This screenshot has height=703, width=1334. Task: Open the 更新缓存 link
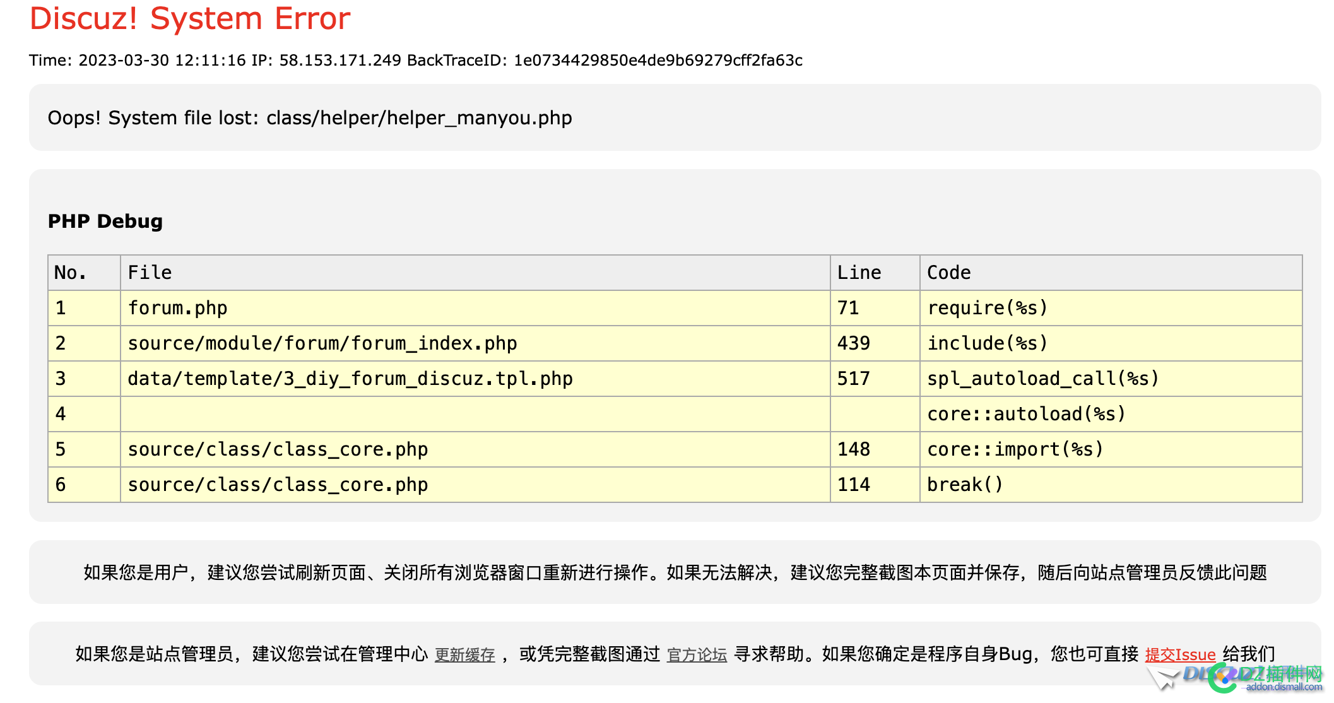(x=464, y=655)
